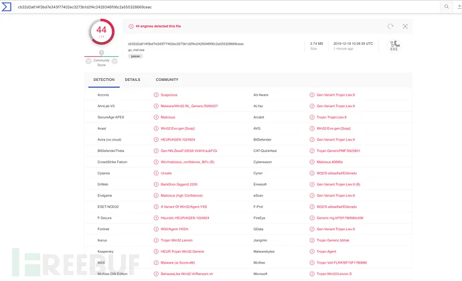Click Malwarebytes Trojan.Agent result
Viewport: 462px width, 281px height.
tap(327, 252)
